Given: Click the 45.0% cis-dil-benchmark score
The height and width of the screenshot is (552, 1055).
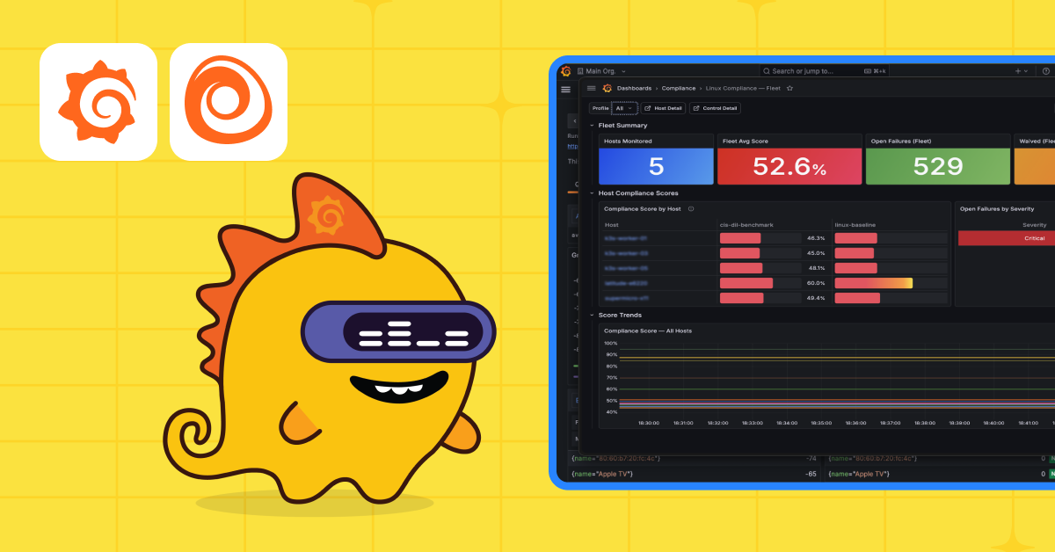Looking at the screenshot, I should point(816,253).
